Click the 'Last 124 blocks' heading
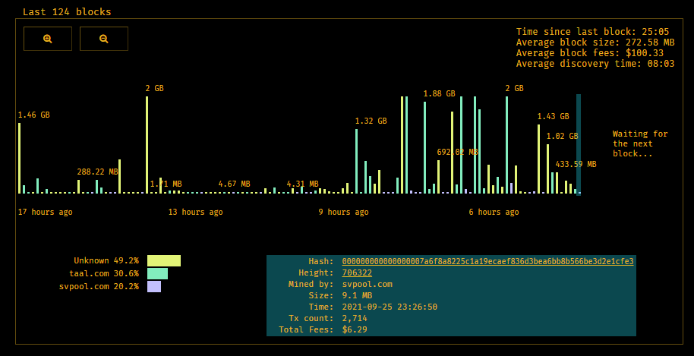The height and width of the screenshot is (356, 694). coord(67,12)
